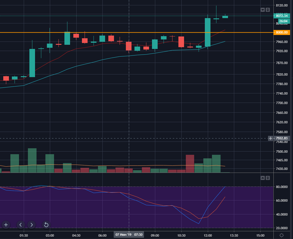Click the 12:00 time axis label
The width and height of the screenshot is (293, 239).
click(208, 235)
